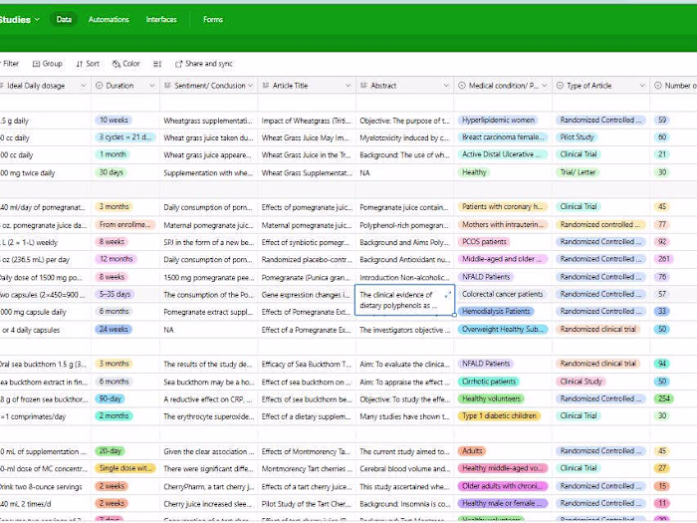The image size is (697, 523).
Task: Open Sentiment/ Conclusion column dropdown arrow
Action: pyautogui.click(x=250, y=86)
